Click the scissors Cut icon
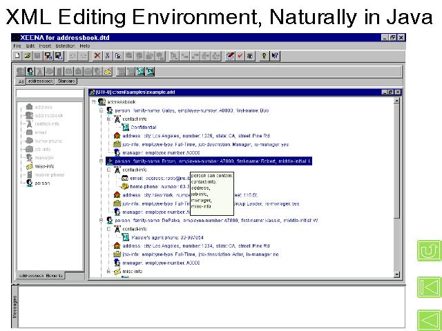Viewport: 442px width, 331px height. click(x=108, y=55)
